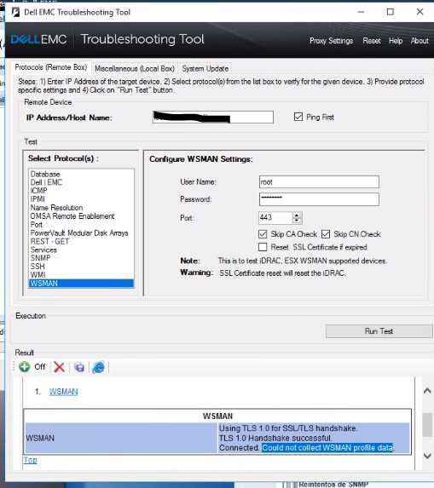Enable Reset SSL Certificate if expired
The image size is (434, 488).
(x=263, y=247)
